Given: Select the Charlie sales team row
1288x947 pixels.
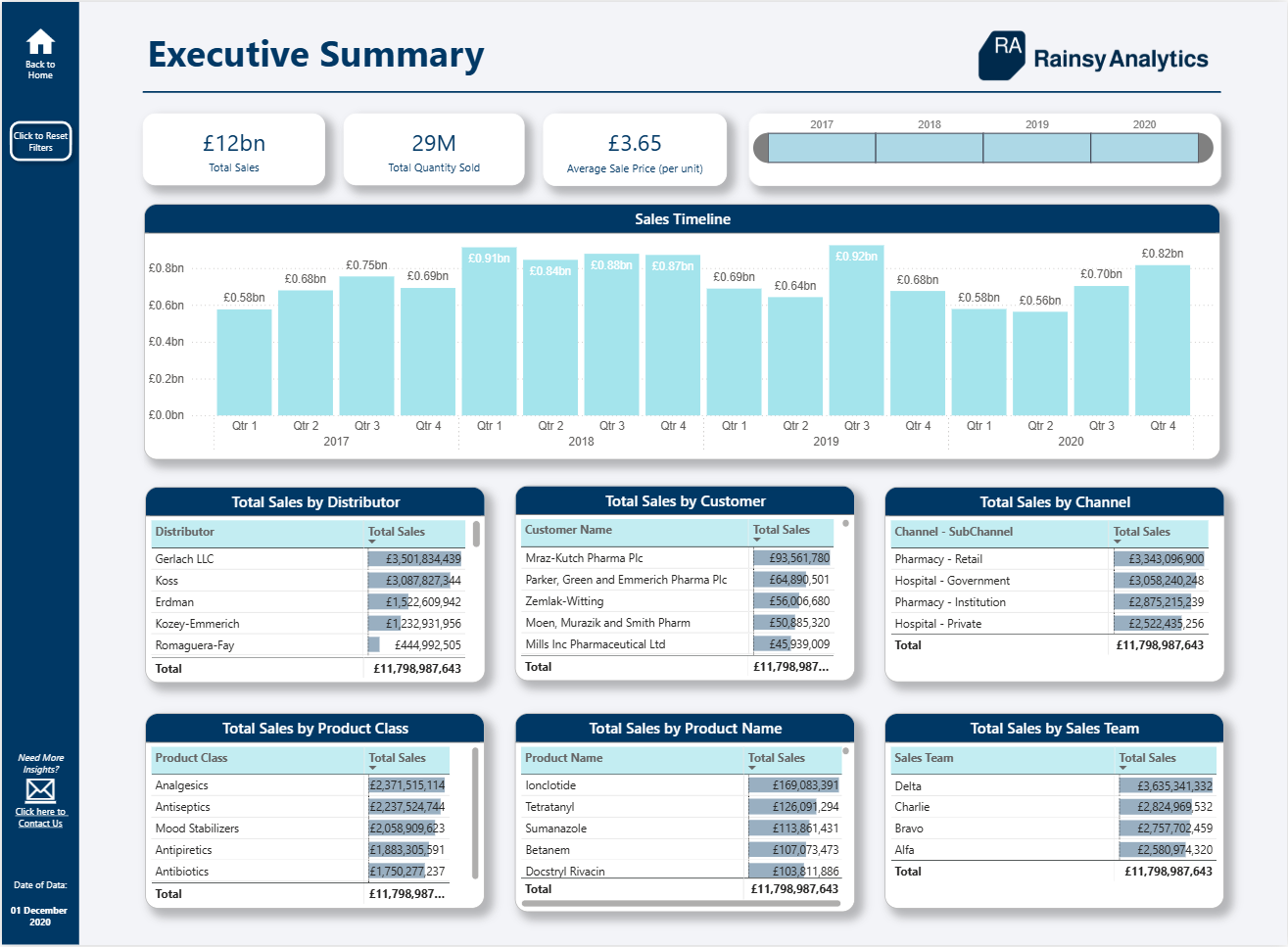Looking at the screenshot, I should (x=1053, y=807).
